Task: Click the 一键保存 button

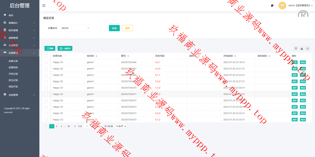Action: [x=65, y=48]
